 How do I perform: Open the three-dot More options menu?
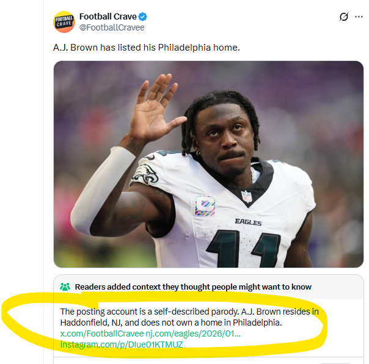tap(359, 17)
